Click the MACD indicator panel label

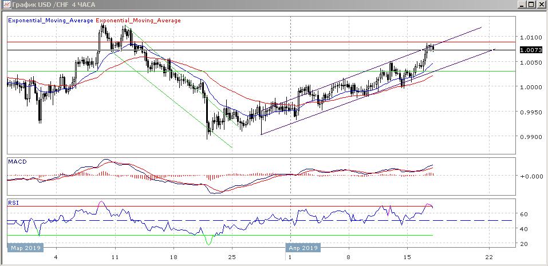click(x=17, y=162)
